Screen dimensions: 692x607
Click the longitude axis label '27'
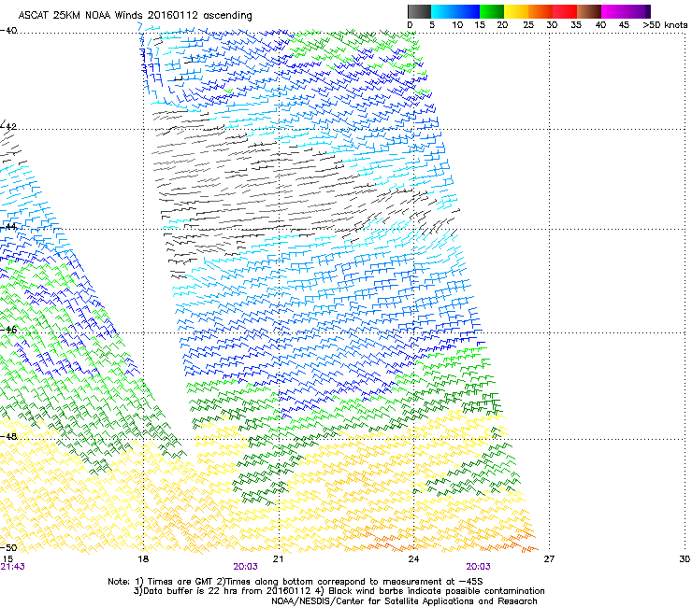(549, 559)
